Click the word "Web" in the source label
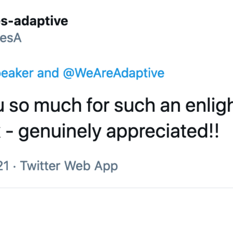Screen dimensions: 233x233 coord(77,166)
